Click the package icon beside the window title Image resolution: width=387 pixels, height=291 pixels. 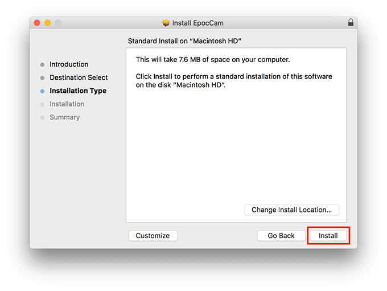pyautogui.click(x=166, y=23)
